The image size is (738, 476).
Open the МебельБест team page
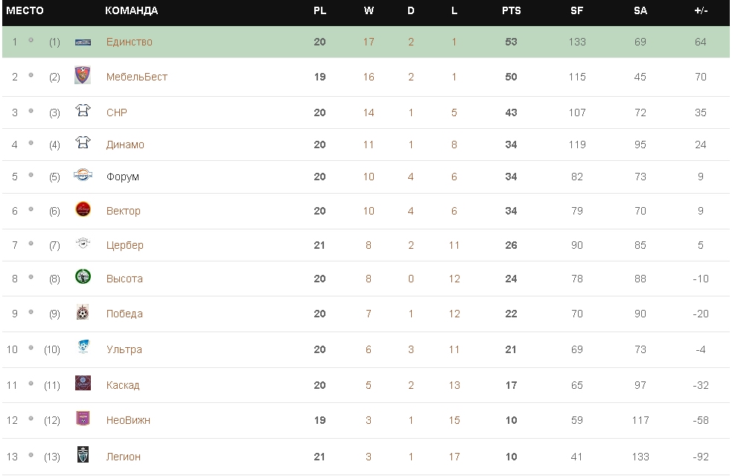136,77
